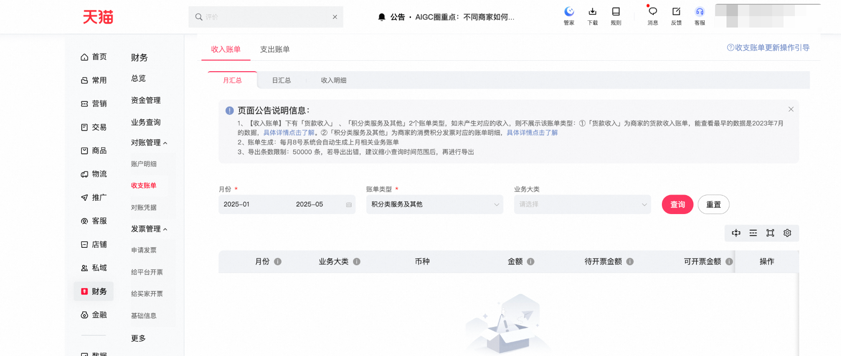The width and height of the screenshot is (841, 356).
Task: Open 收支账单更新操作引导 link
Action: (768, 47)
